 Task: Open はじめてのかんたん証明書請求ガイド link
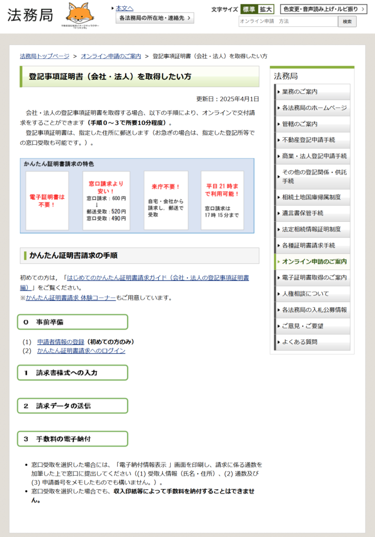click(x=157, y=277)
